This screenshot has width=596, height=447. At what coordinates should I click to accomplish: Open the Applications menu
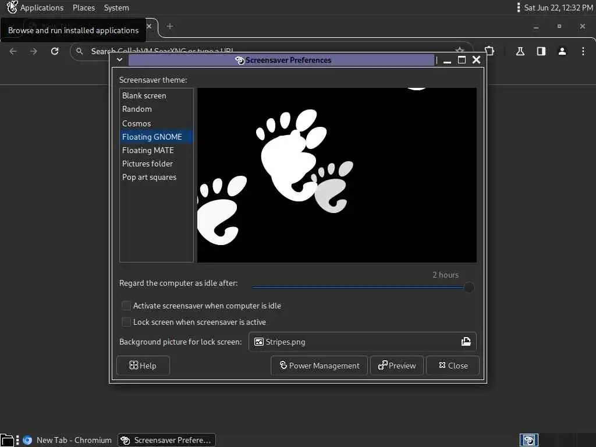(42, 8)
